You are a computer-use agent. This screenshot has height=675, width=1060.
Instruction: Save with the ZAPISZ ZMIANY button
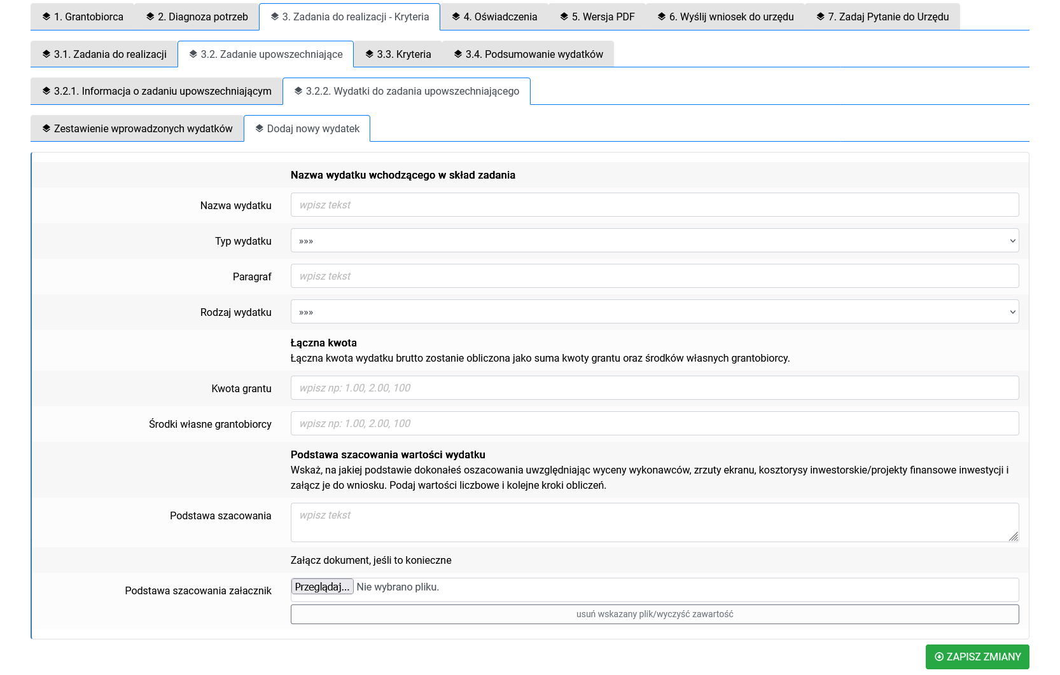click(977, 657)
